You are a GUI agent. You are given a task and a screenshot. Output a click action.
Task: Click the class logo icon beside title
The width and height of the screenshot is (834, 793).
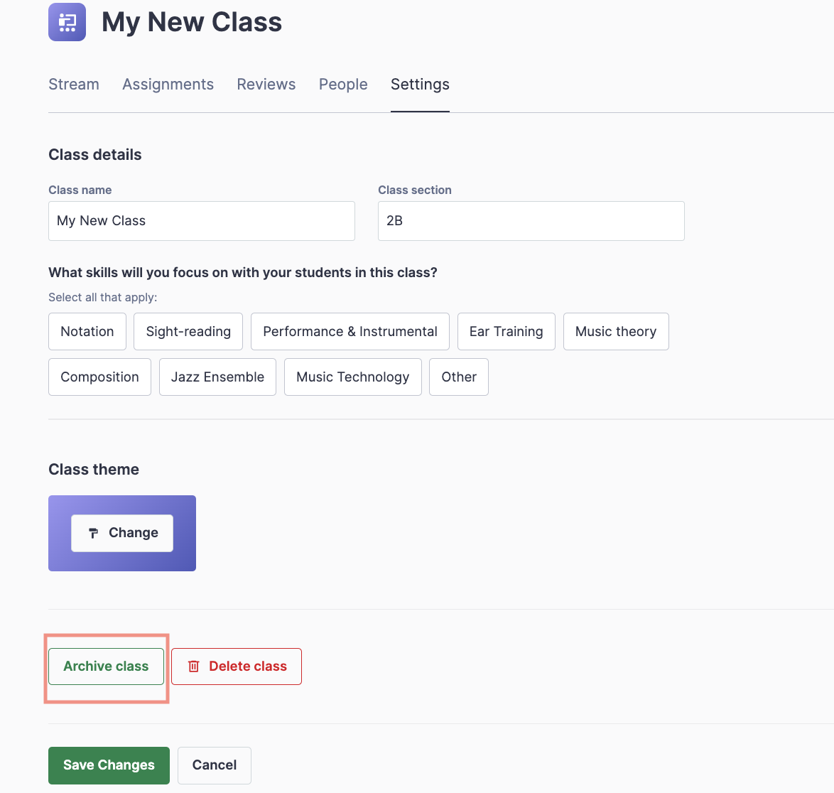coord(67,22)
